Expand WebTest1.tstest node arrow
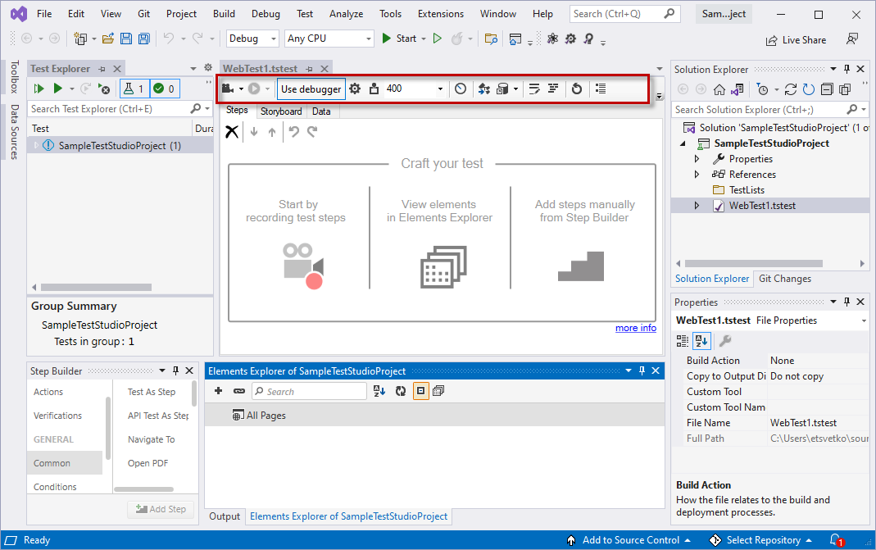 tap(697, 206)
